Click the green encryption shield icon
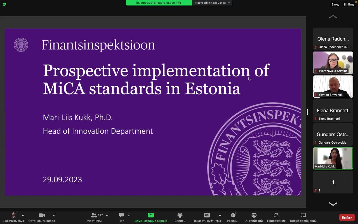Screen dimensions: 358x224 click(x=4, y=4)
